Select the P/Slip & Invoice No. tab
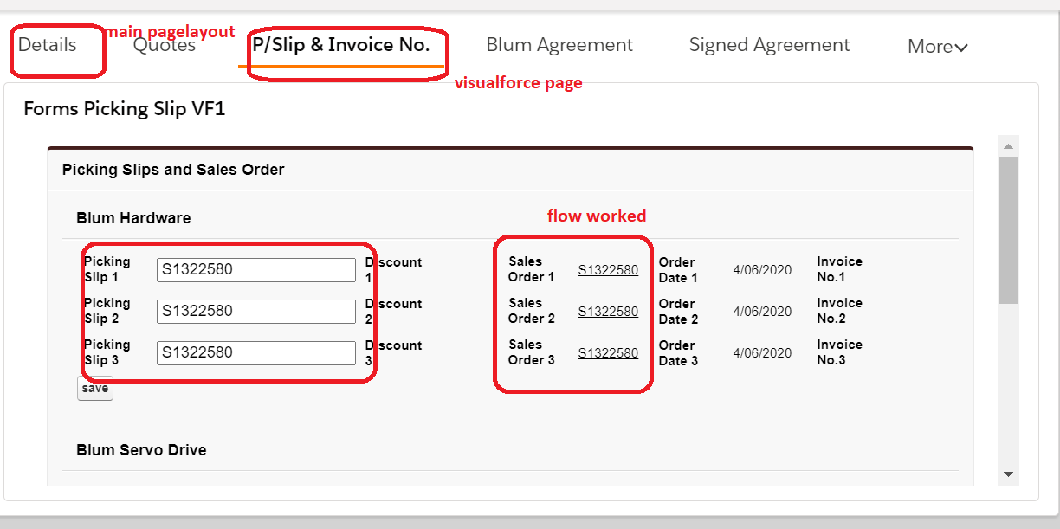 coord(341,45)
